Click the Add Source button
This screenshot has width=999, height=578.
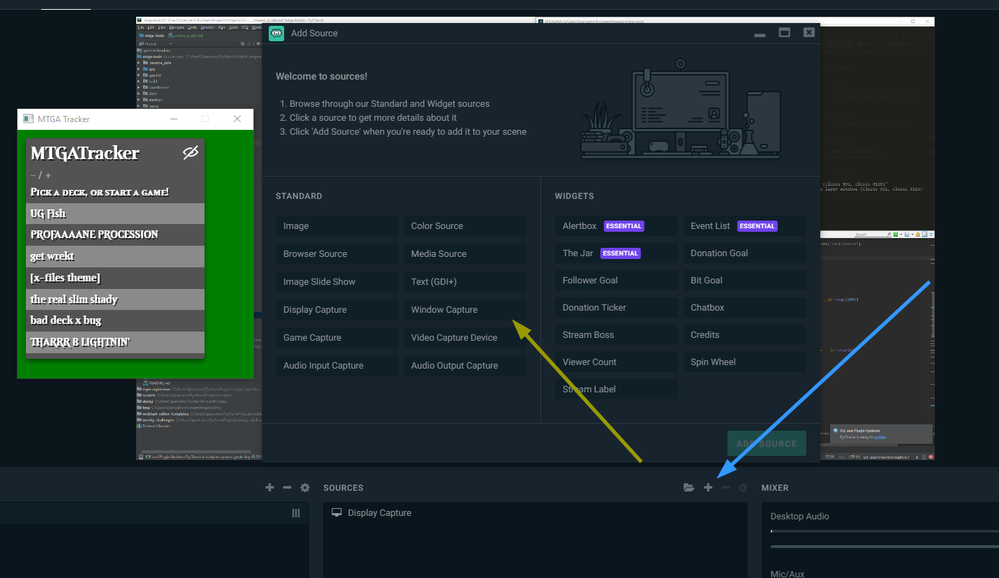[x=767, y=444]
